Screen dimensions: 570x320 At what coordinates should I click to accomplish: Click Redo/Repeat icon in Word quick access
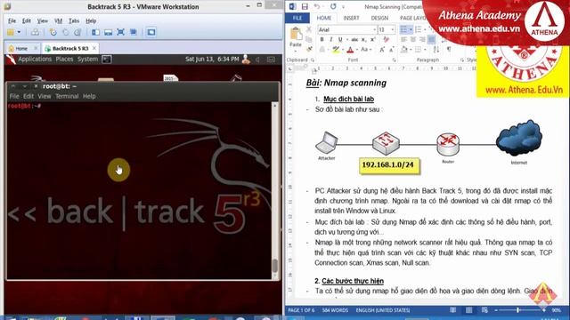point(333,6)
